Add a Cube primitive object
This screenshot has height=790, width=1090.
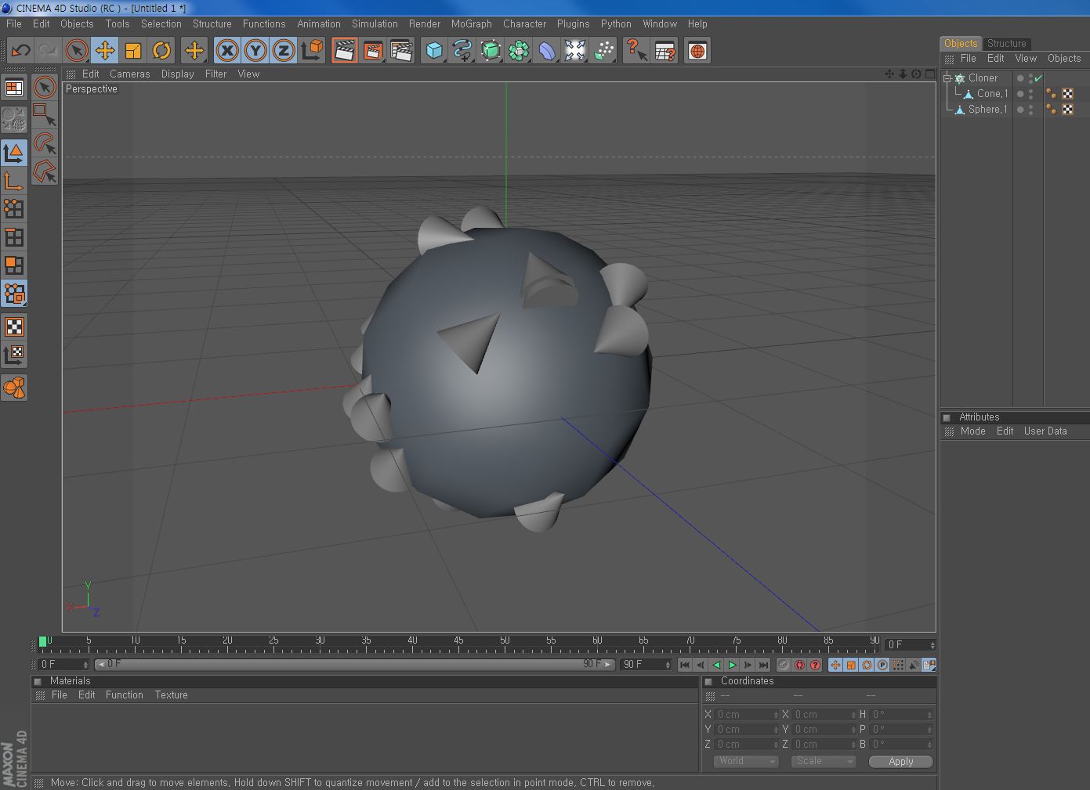[433, 51]
